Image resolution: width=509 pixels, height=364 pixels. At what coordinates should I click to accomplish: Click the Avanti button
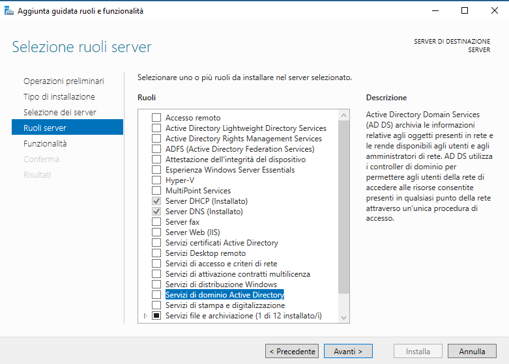pyautogui.click(x=348, y=352)
